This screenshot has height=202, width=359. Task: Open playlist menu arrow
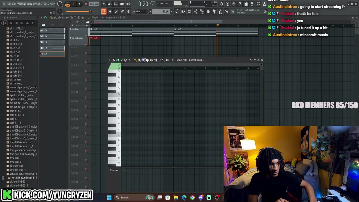click(41, 18)
